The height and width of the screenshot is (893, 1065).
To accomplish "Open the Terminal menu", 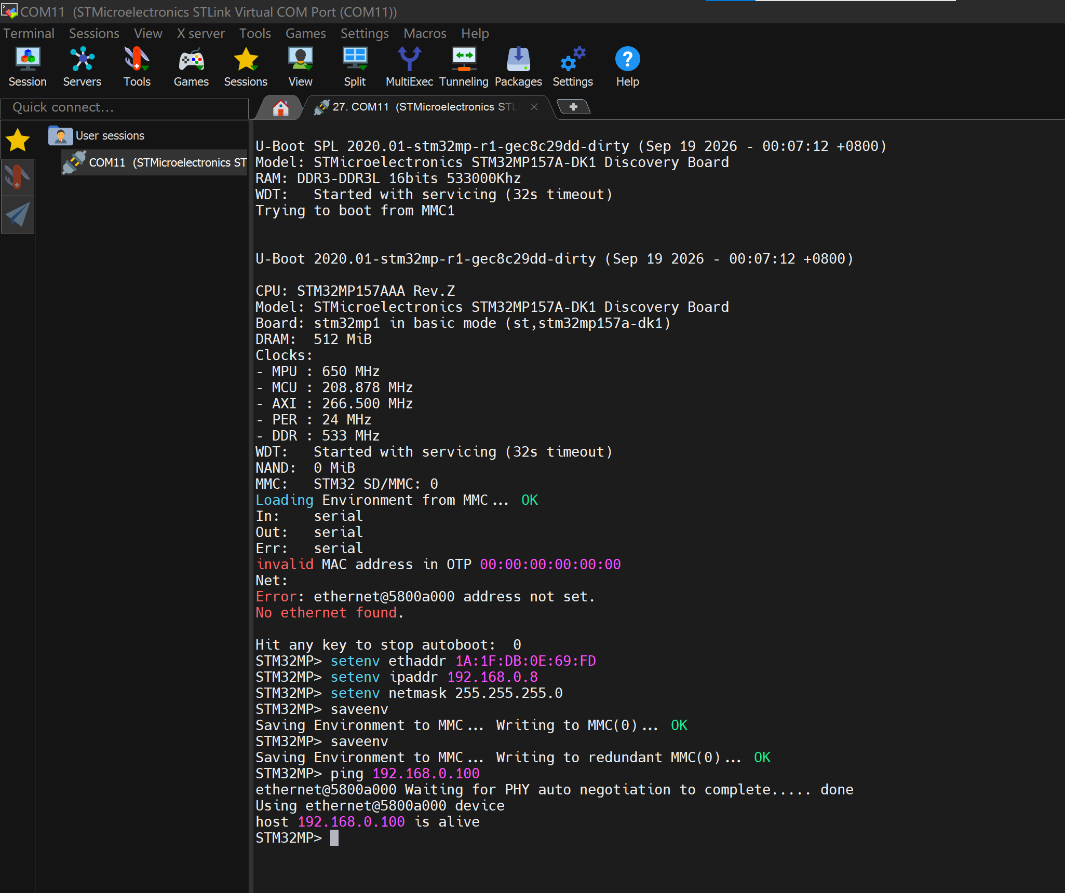I will pyautogui.click(x=29, y=33).
